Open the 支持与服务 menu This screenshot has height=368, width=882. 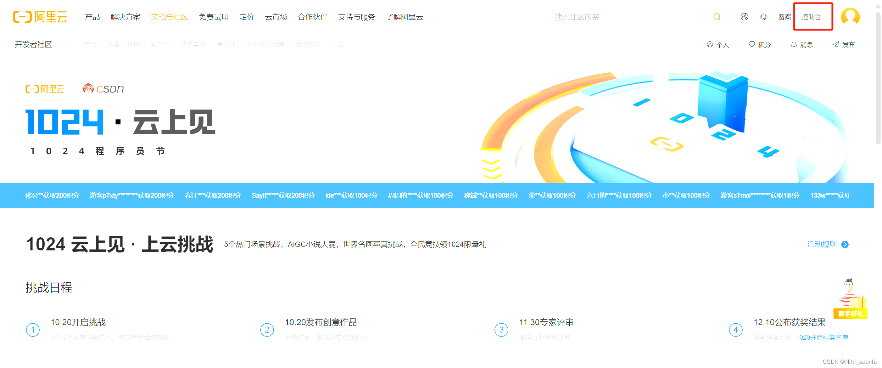[x=357, y=17]
